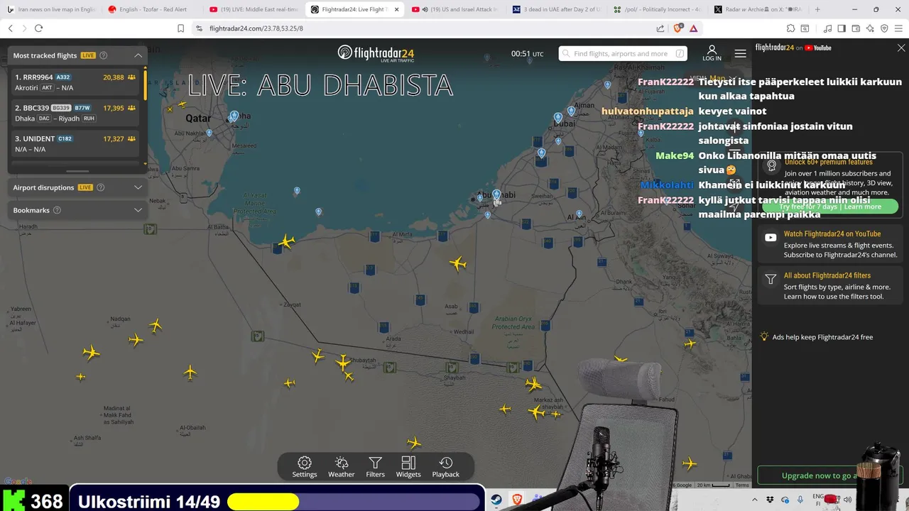Click the Brave browser taskbar icon

tap(517, 500)
